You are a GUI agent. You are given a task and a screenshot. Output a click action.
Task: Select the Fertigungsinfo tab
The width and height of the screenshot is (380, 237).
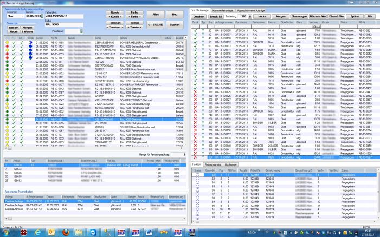[213, 164]
